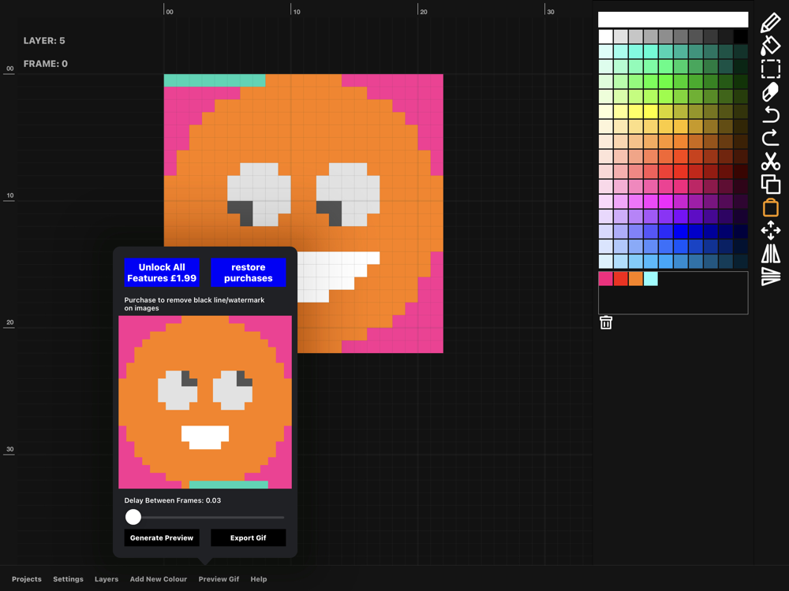Image resolution: width=789 pixels, height=591 pixels.
Task: Select the eraser tool
Action: [x=770, y=92]
